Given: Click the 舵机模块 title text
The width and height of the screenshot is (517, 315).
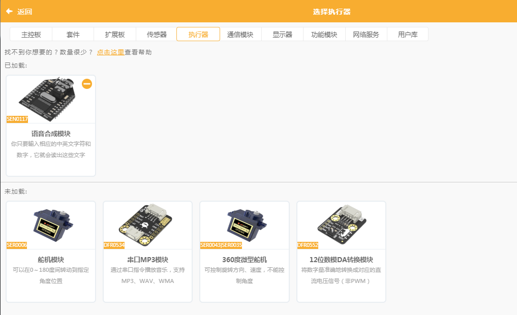Looking at the screenshot, I should point(51,260).
